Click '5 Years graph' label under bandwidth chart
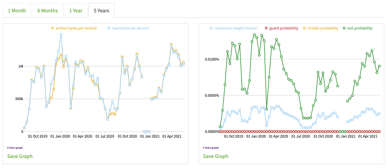 [15, 148]
